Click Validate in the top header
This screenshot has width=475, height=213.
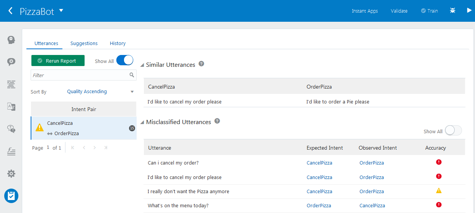399,11
